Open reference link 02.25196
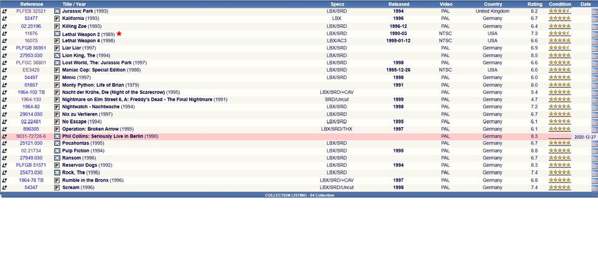598x275 pixels. point(31,26)
